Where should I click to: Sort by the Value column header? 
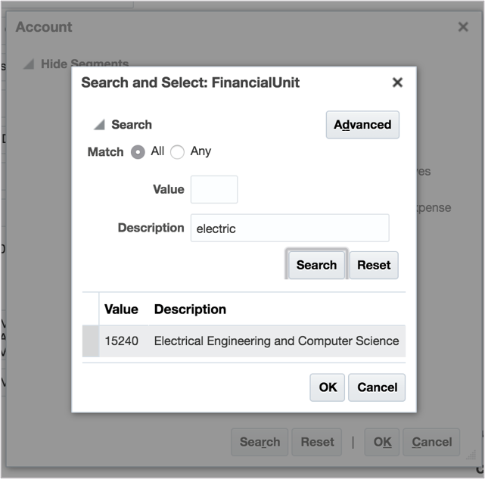(121, 309)
